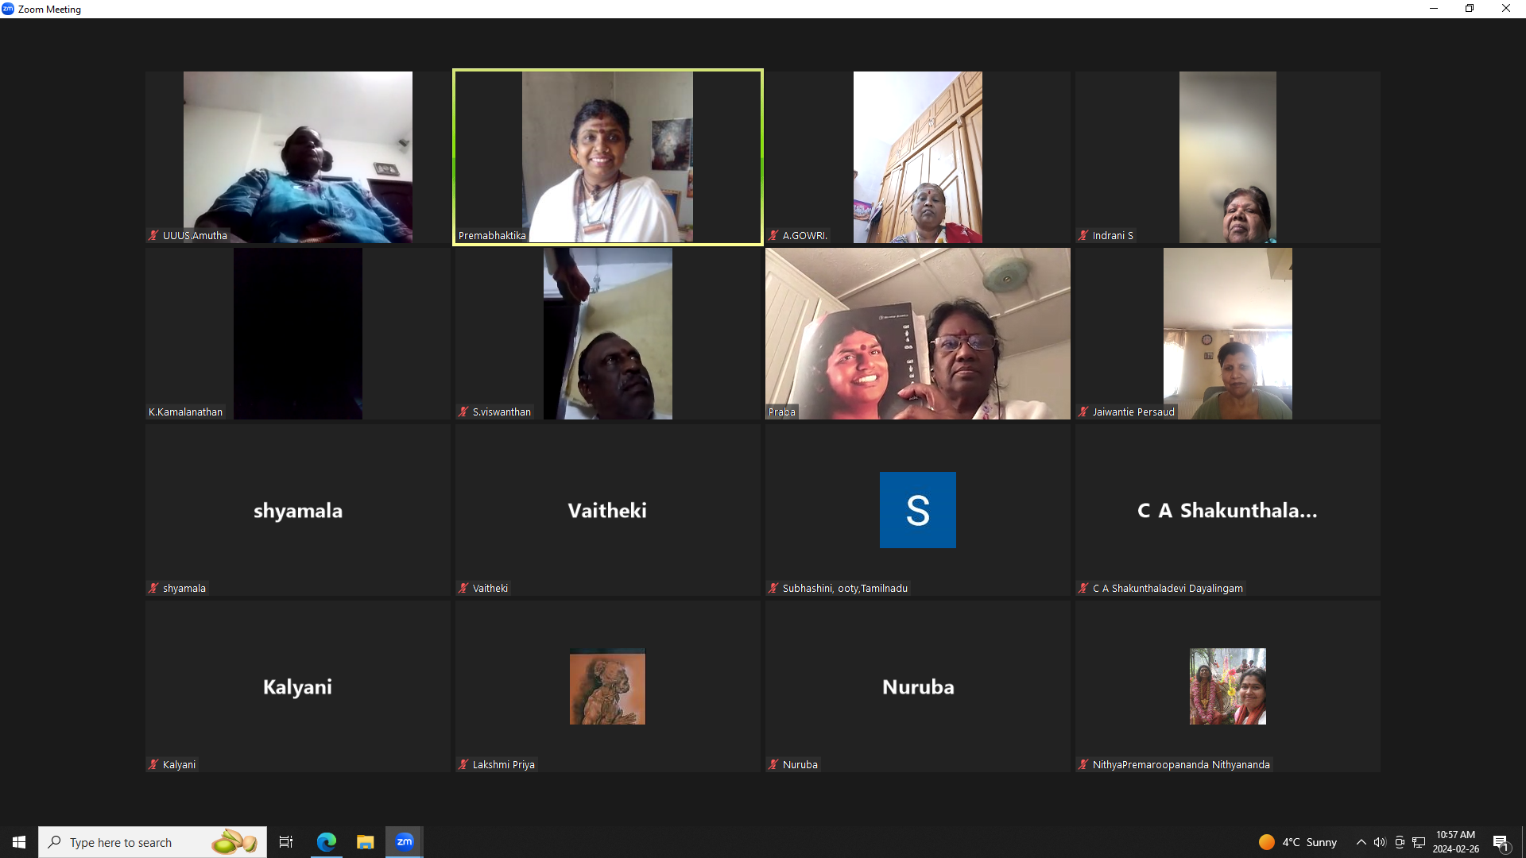Click the Subhashini blue S avatar
The image size is (1526, 858).
pyautogui.click(x=917, y=510)
